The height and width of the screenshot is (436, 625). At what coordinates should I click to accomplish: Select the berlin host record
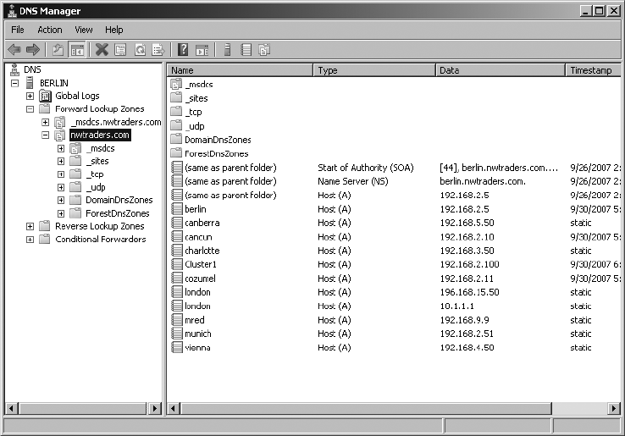(x=196, y=209)
